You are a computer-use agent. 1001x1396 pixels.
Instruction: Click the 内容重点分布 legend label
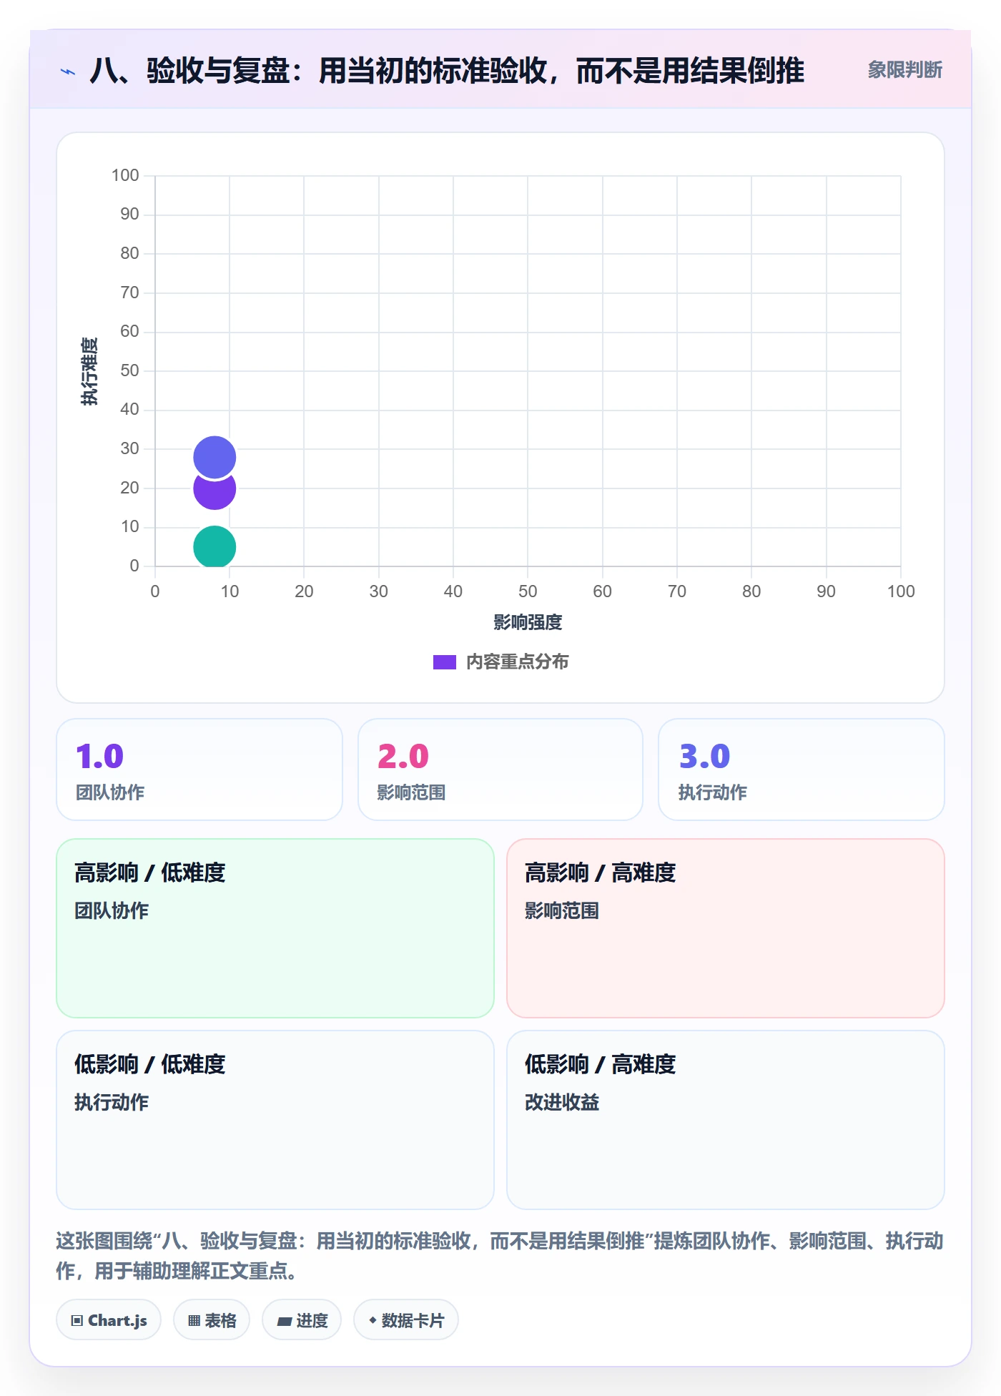pos(517,662)
